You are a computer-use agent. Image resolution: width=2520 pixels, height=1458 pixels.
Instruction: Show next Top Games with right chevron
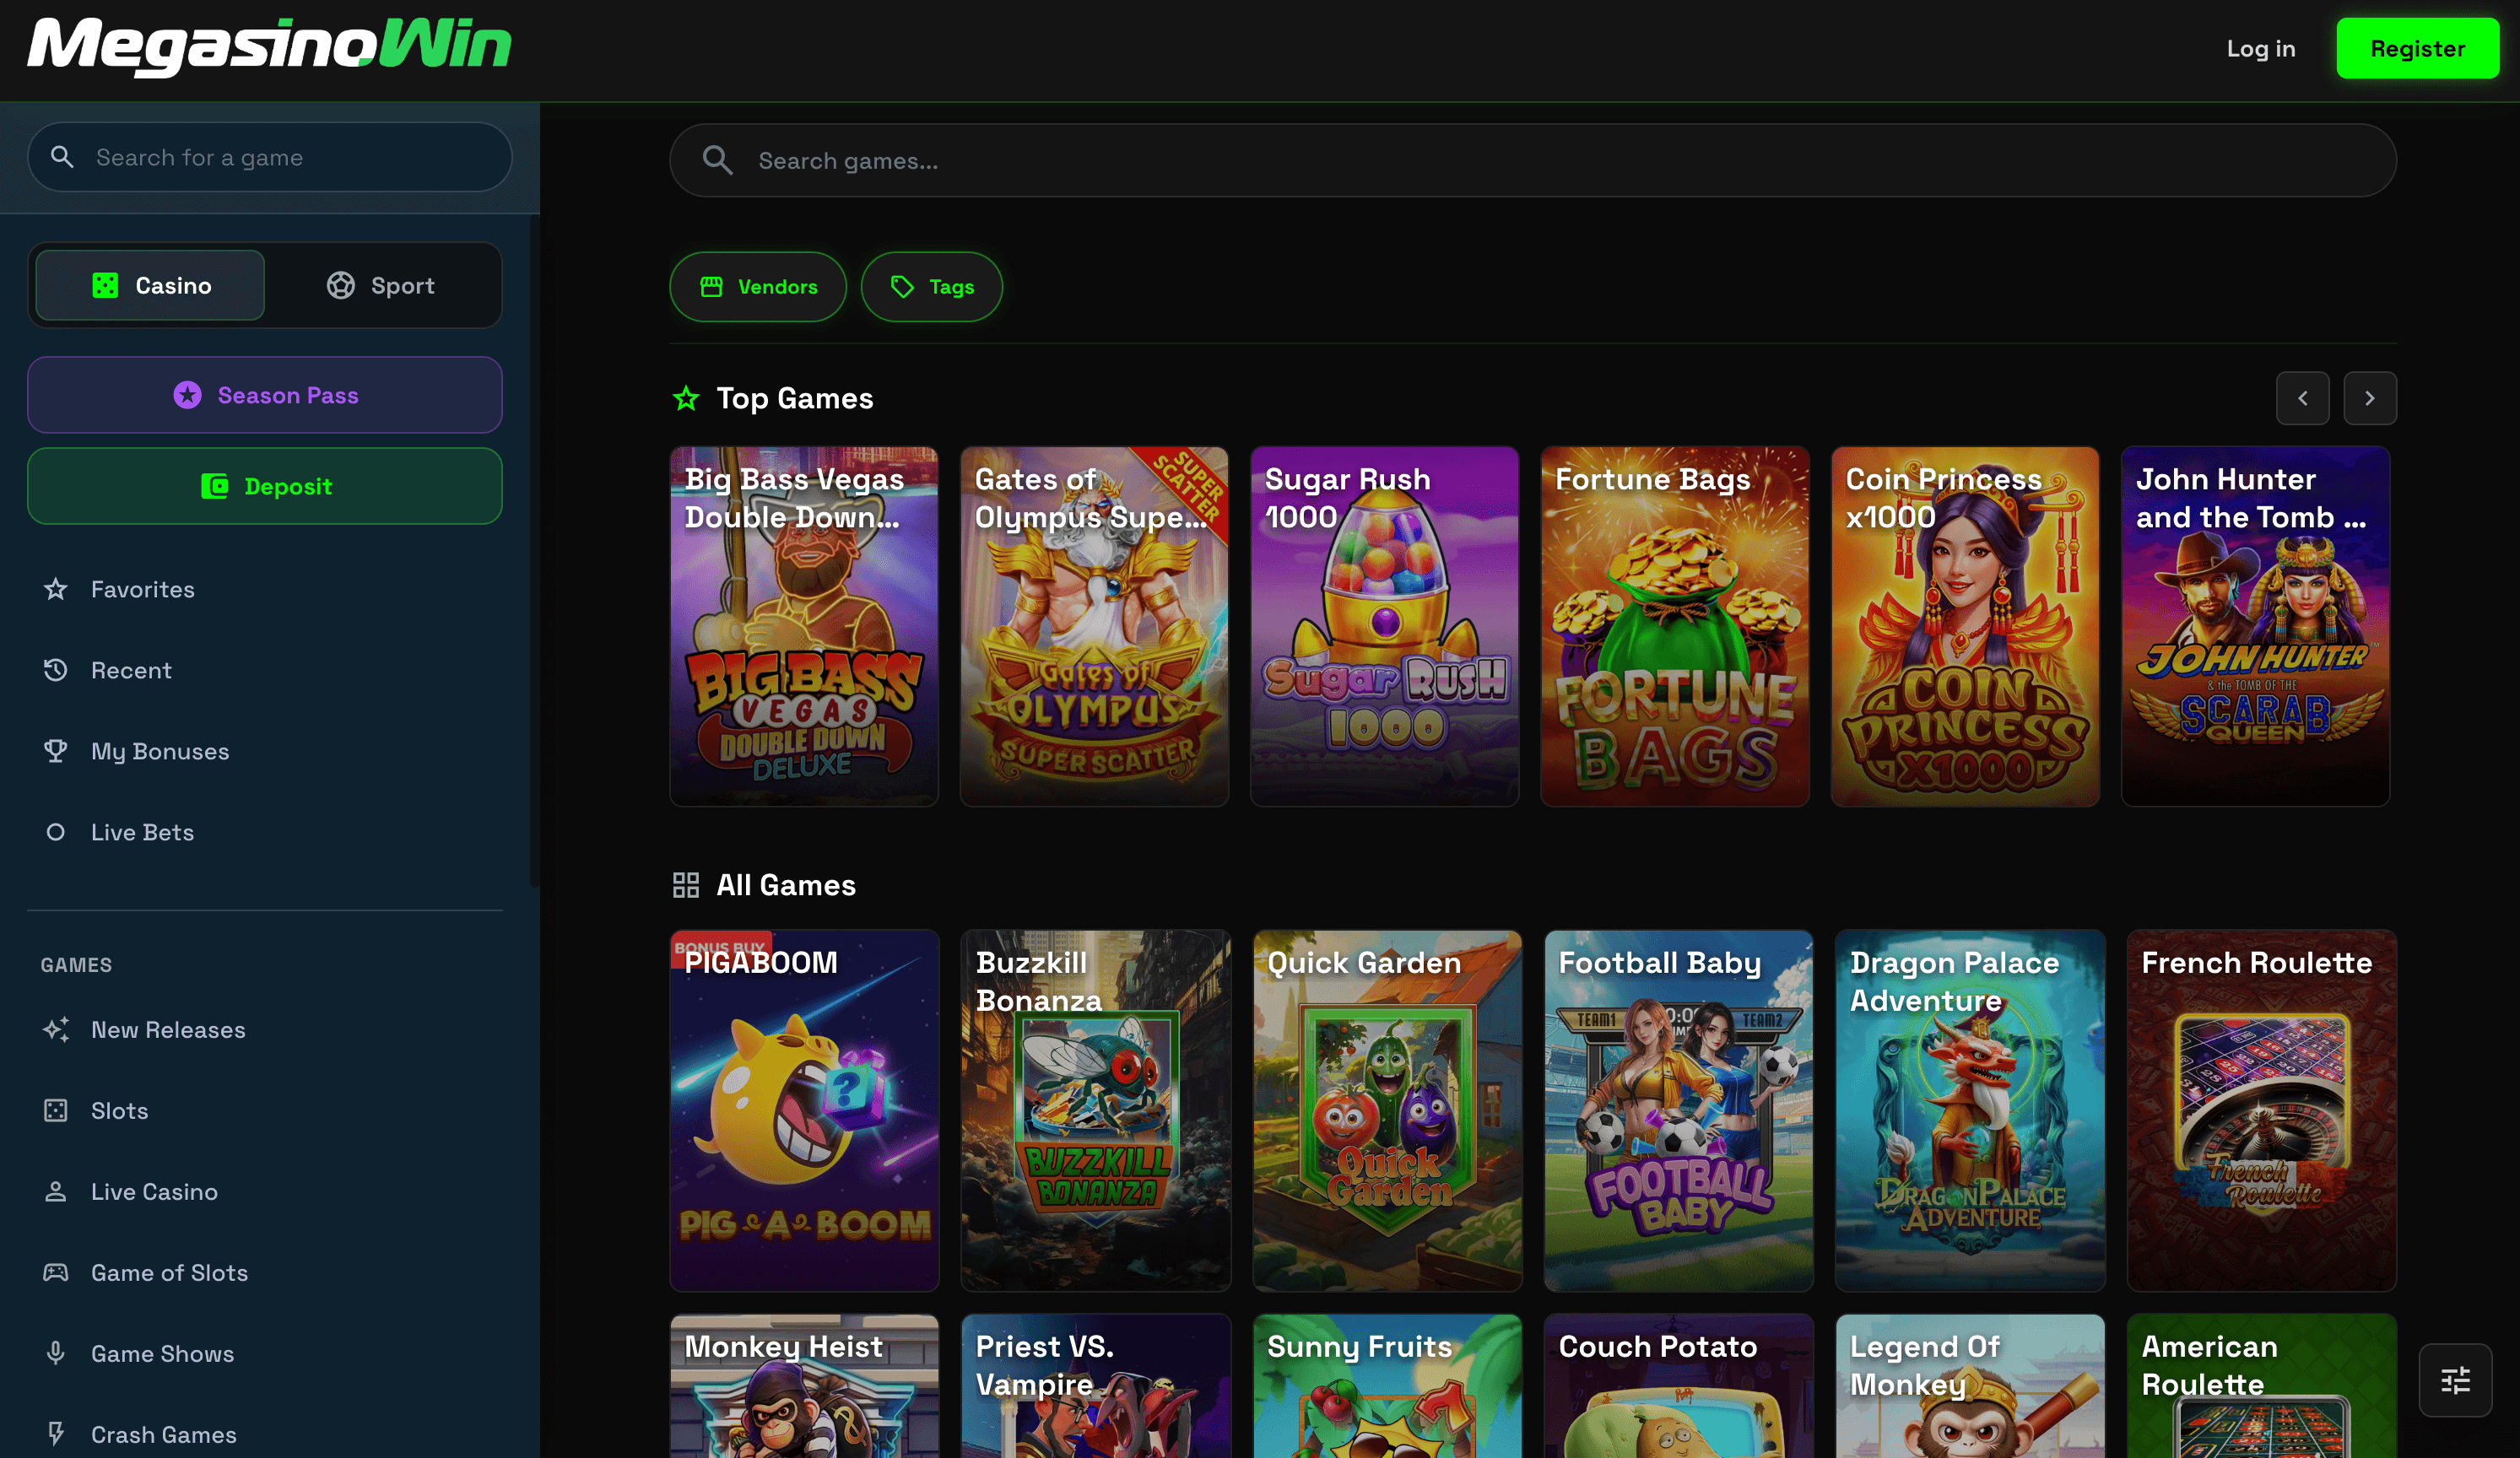tap(2370, 398)
